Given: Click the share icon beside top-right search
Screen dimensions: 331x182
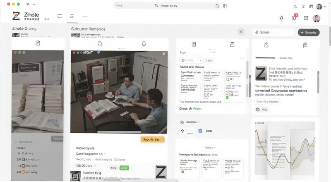Looking at the screenshot, I should (x=303, y=6).
